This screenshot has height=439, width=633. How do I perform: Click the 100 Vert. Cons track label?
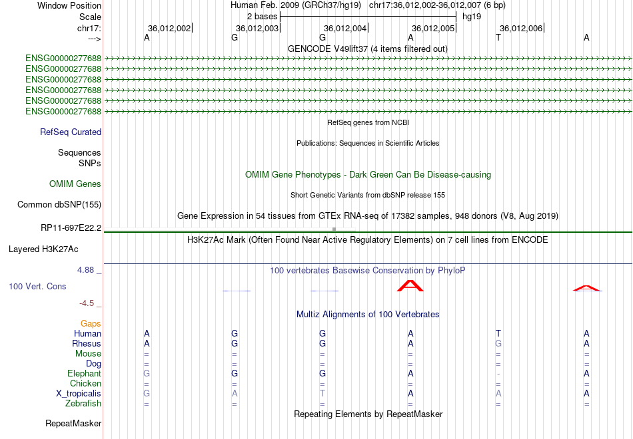click(37, 286)
